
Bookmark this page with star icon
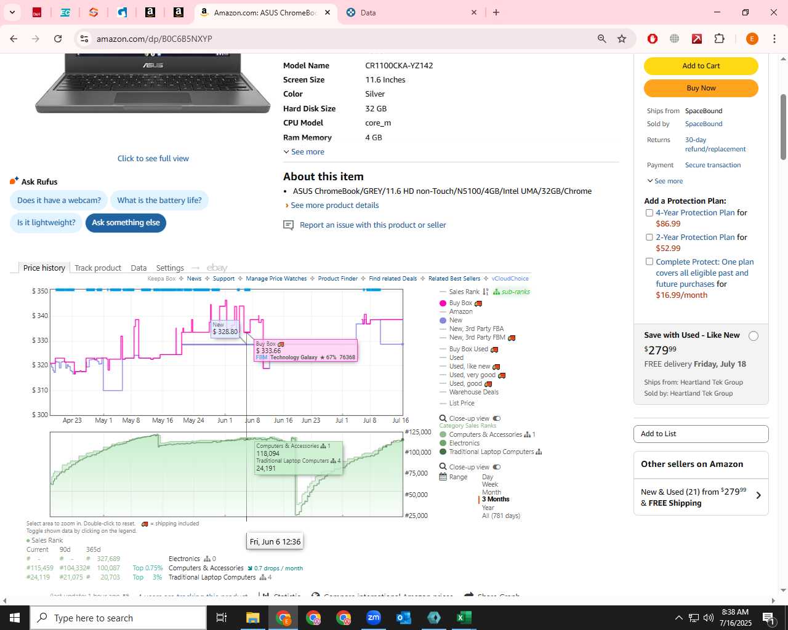pos(622,39)
